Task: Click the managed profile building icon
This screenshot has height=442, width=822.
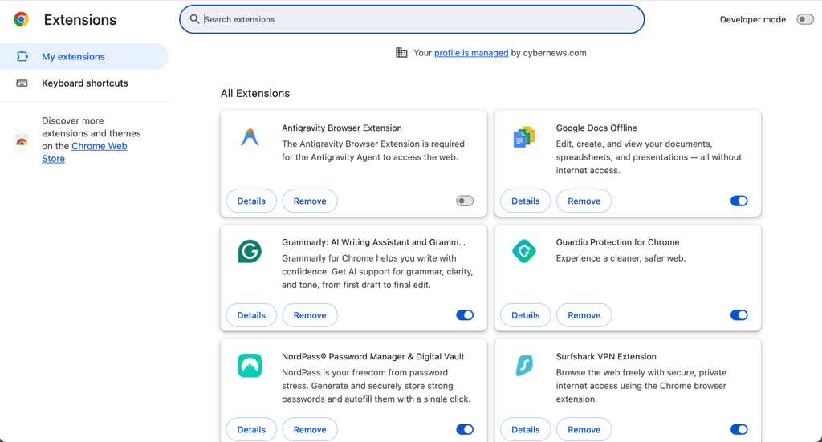Action: click(401, 52)
